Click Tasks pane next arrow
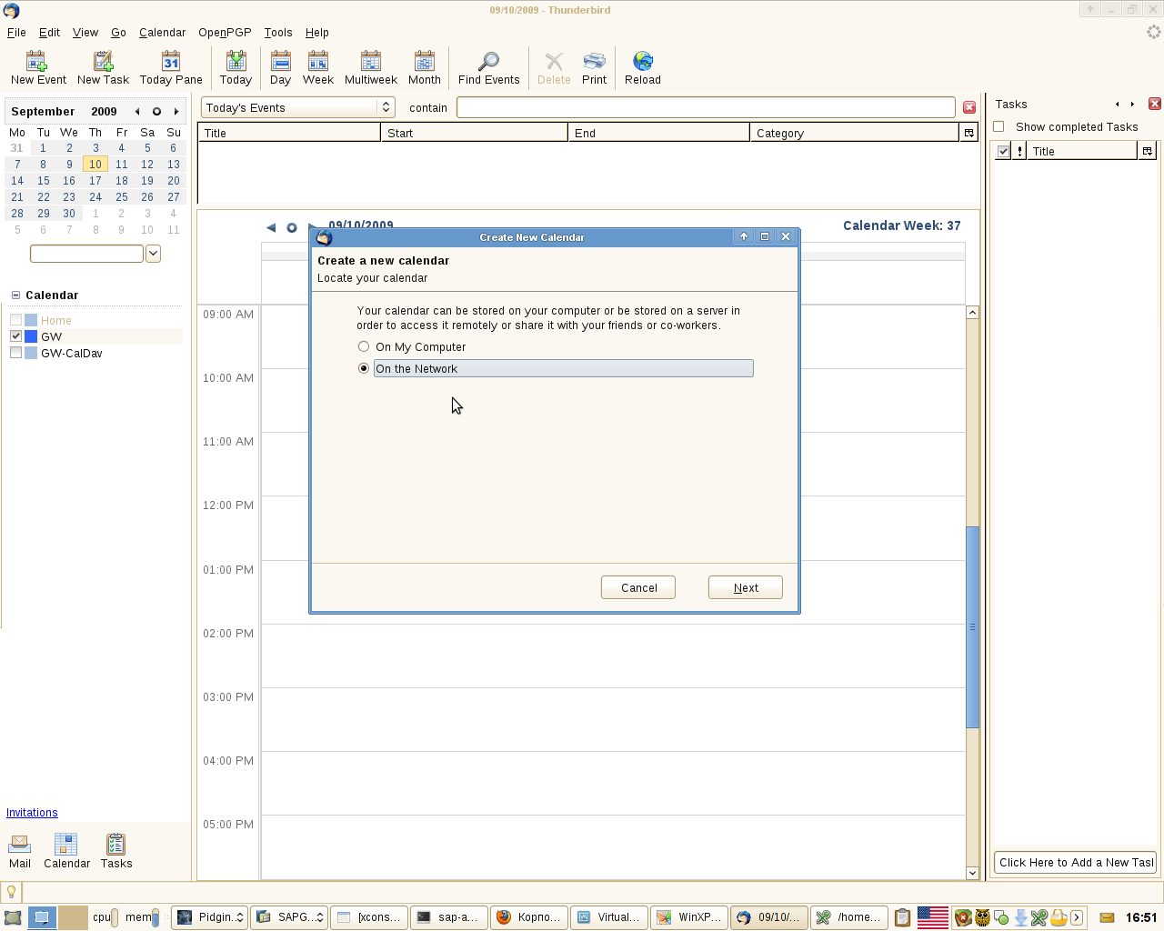Screen dimensions: 1164x931 (1132, 104)
